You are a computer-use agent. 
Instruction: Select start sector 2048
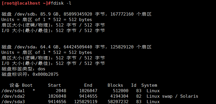point(61,91)
